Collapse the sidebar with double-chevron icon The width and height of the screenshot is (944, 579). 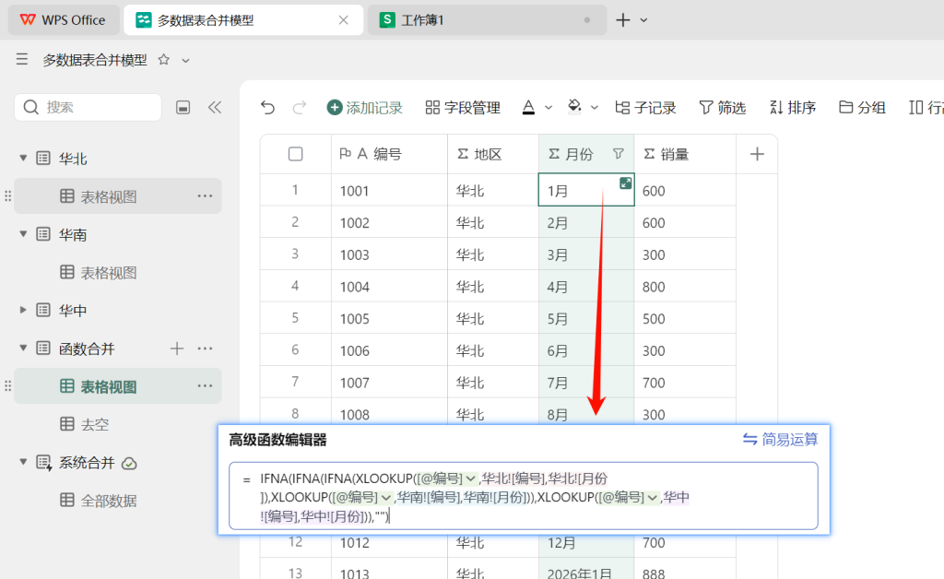[214, 107]
